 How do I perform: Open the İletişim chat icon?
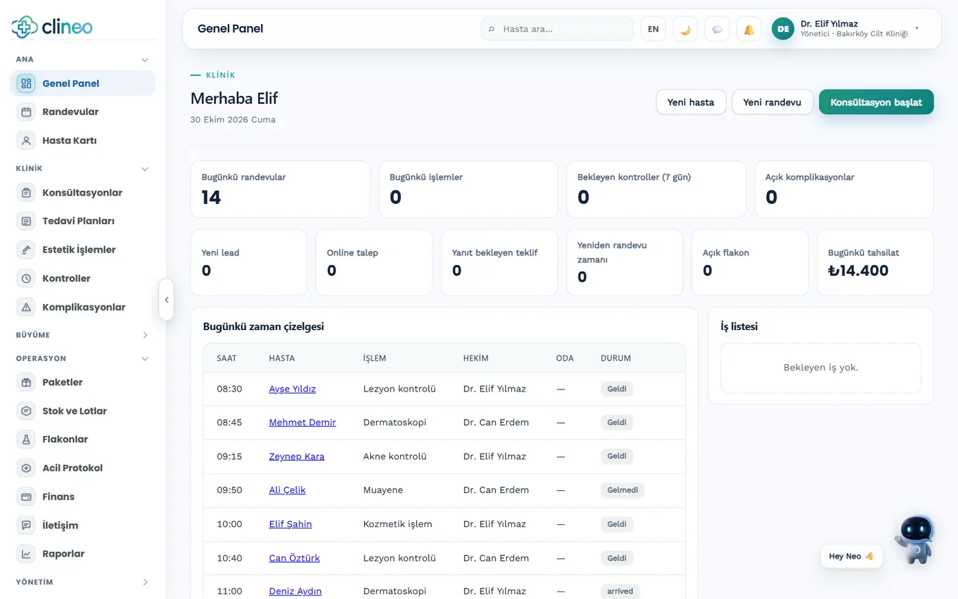point(26,525)
